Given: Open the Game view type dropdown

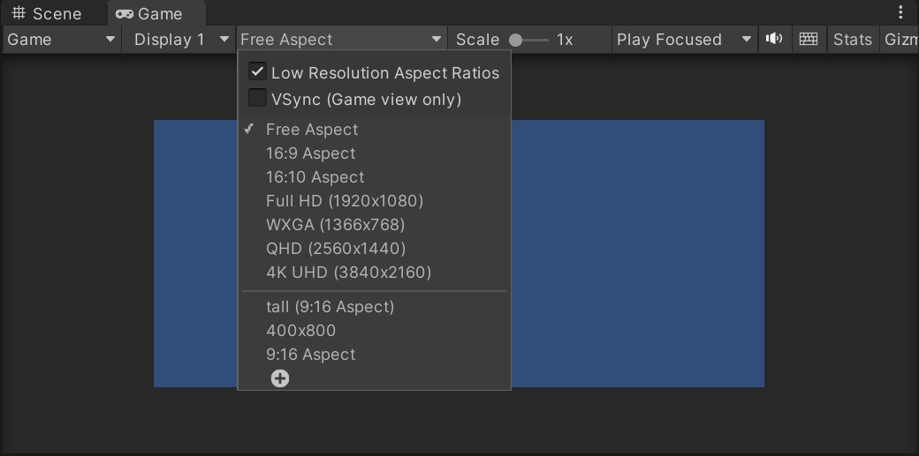Looking at the screenshot, I should 62,39.
